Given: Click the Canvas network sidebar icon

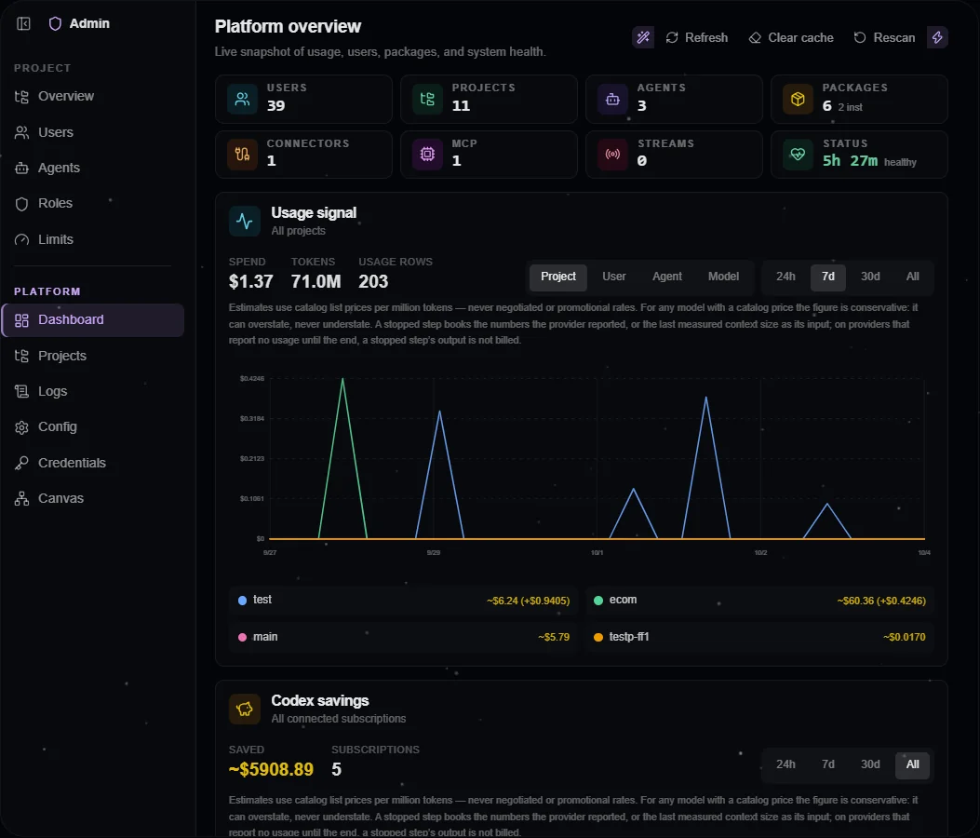Looking at the screenshot, I should tap(22, 498).
